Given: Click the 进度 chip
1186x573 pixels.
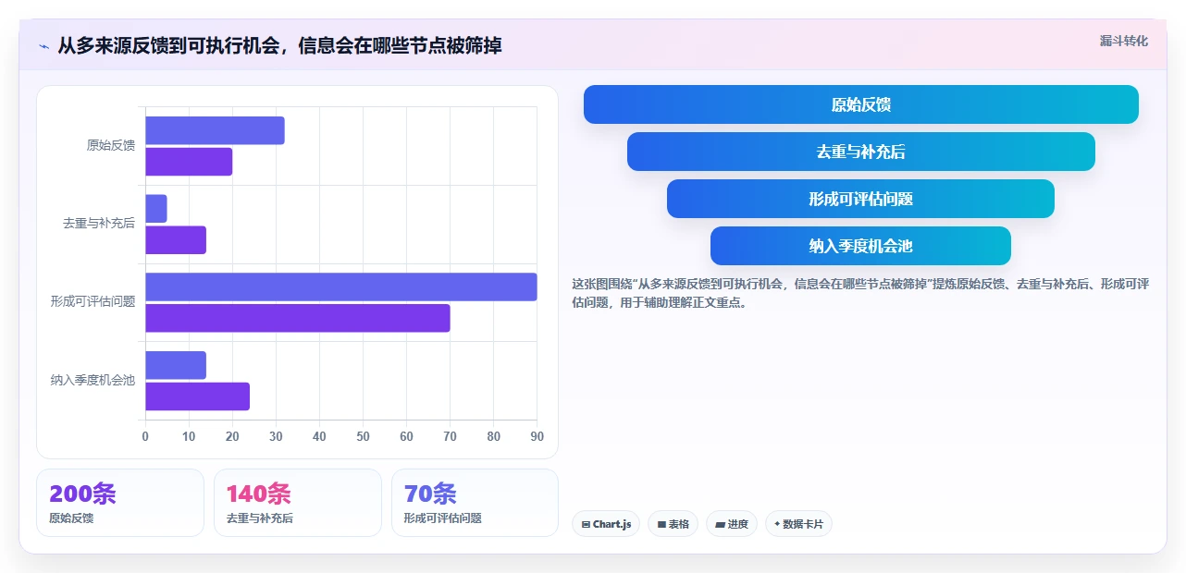Looking at the screenshot, I should (x=732, y=524).
